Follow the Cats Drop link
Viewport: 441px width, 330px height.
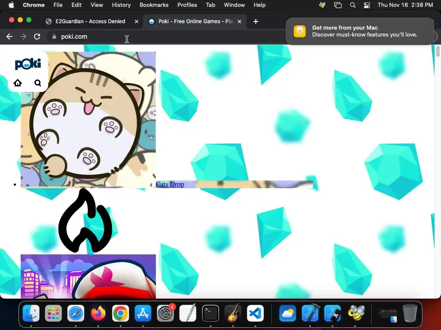coord(170,184)
